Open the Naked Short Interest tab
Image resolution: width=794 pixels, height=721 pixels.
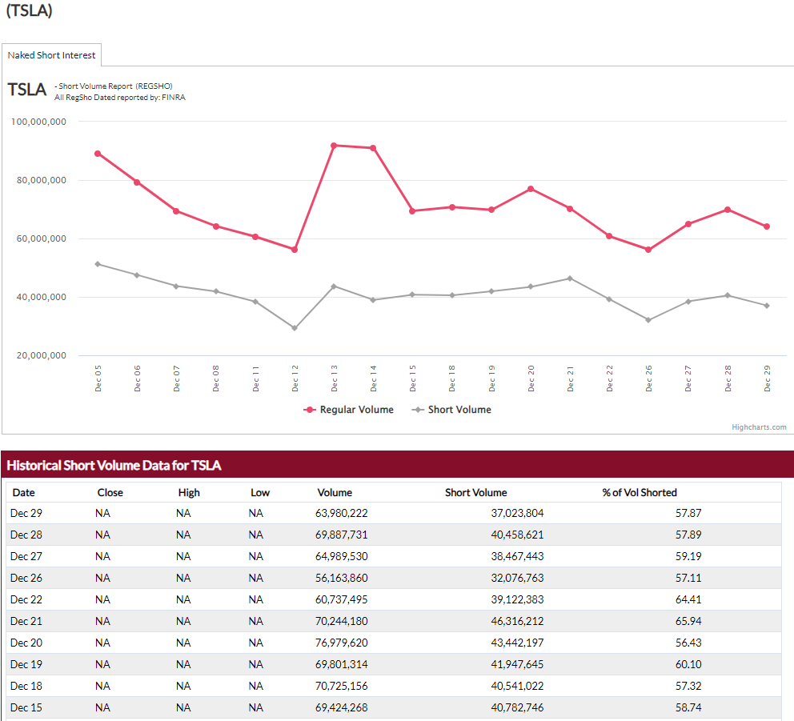click(51, 54)
